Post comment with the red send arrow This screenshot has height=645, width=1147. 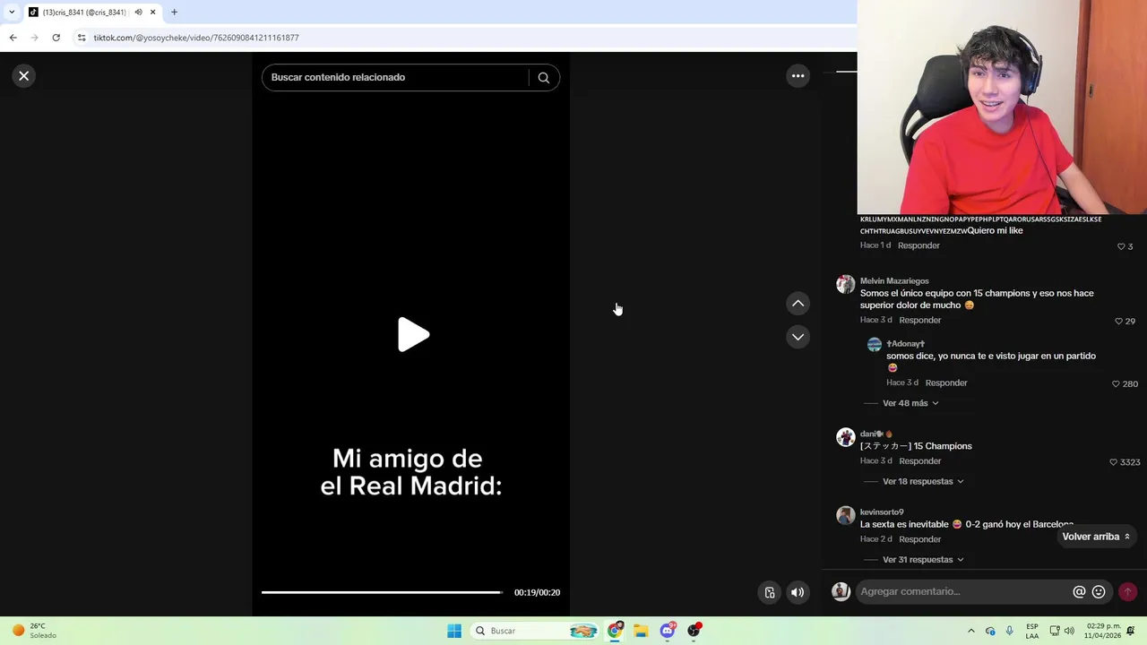coord(1127,591)
